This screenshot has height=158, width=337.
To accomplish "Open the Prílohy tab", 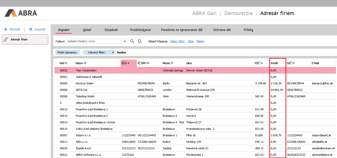I will (248, 30).
